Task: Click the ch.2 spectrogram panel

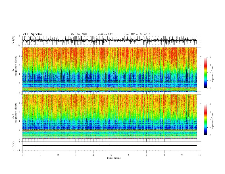Action: (x=110, y=117)
